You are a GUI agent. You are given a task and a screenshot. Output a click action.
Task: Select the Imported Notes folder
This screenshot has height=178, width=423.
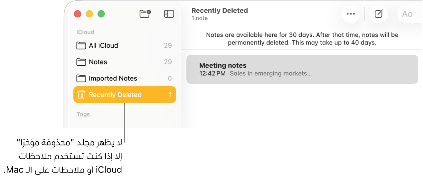113,78
